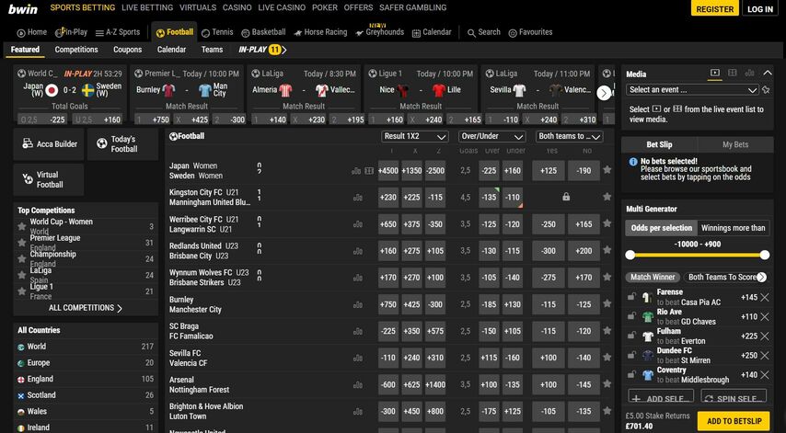
Task: Click the REGISTER button
Action: [714, 8]
